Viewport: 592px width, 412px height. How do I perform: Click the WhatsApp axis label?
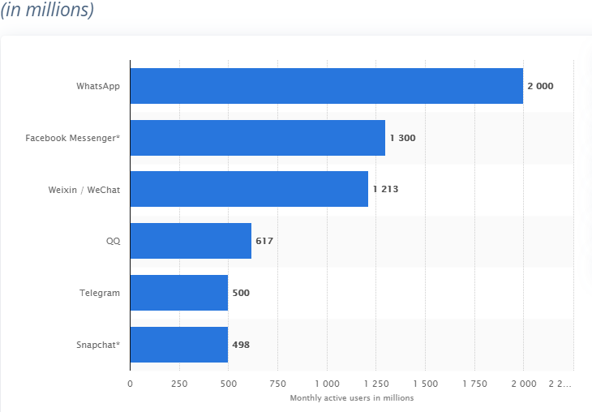(98, 87)
